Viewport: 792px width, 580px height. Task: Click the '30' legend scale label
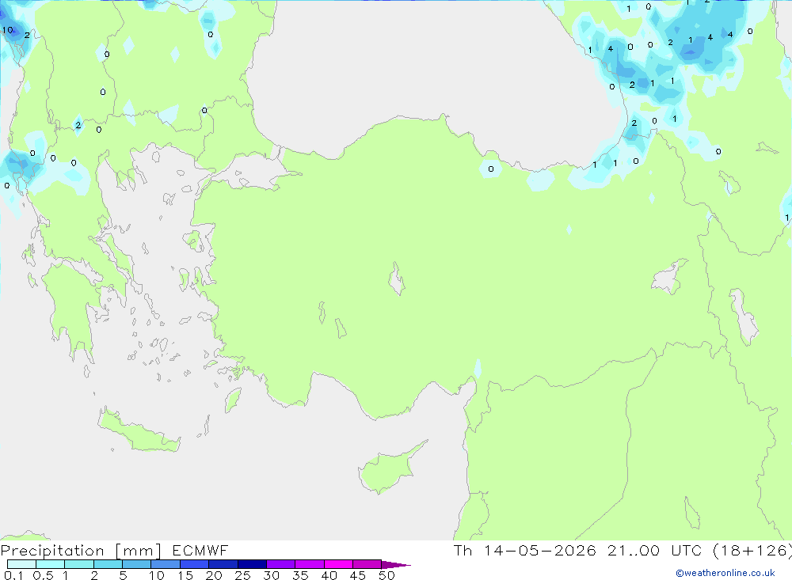tap(271, 575)
